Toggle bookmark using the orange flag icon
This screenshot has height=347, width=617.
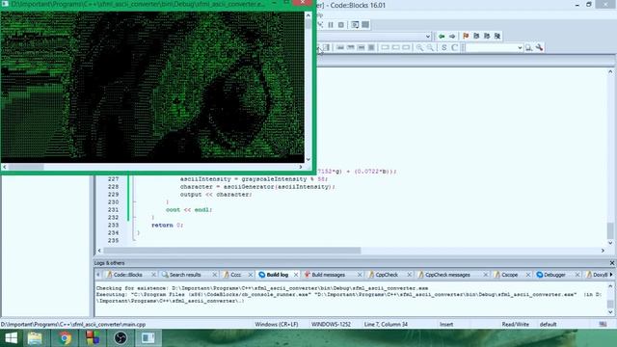(466, 37)
